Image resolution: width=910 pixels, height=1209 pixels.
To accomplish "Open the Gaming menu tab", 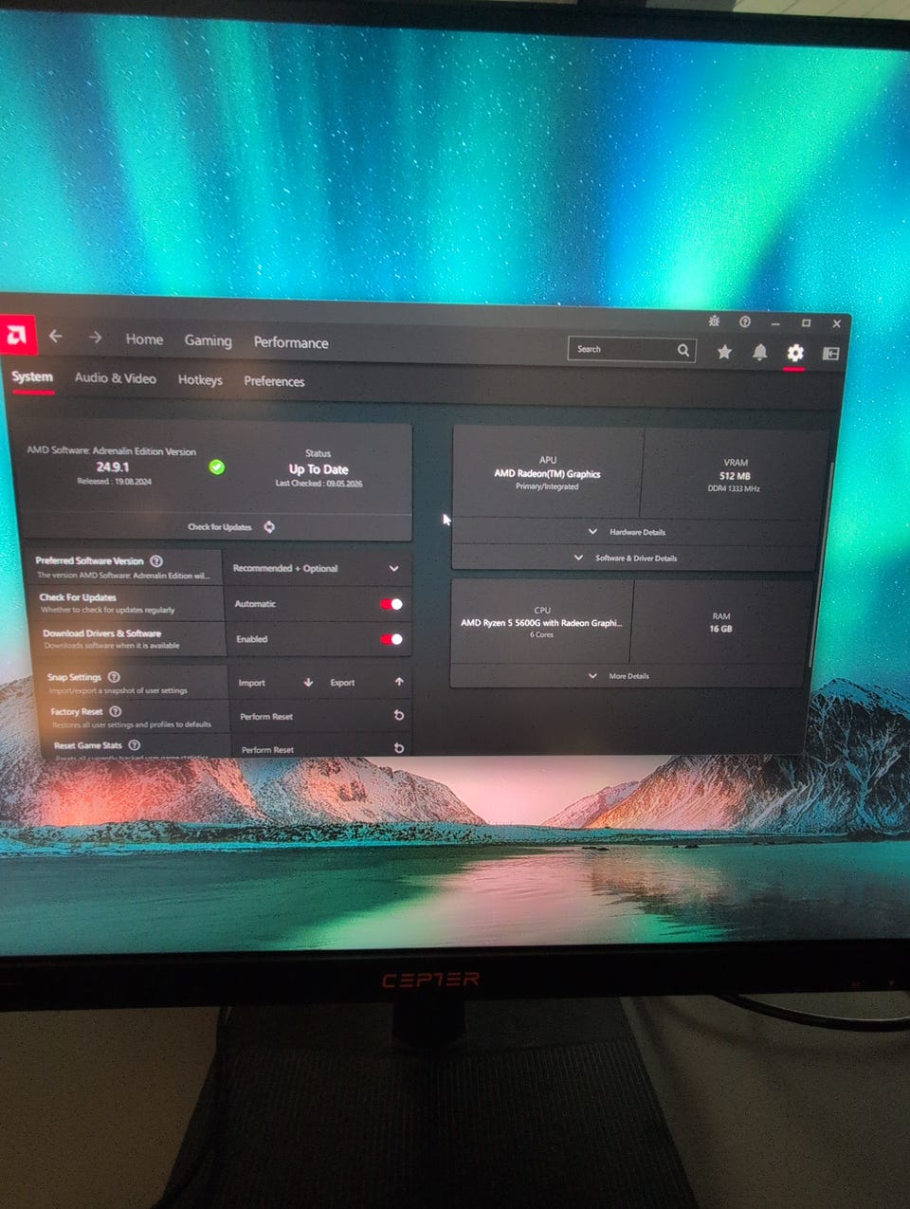I will (208, 340).
